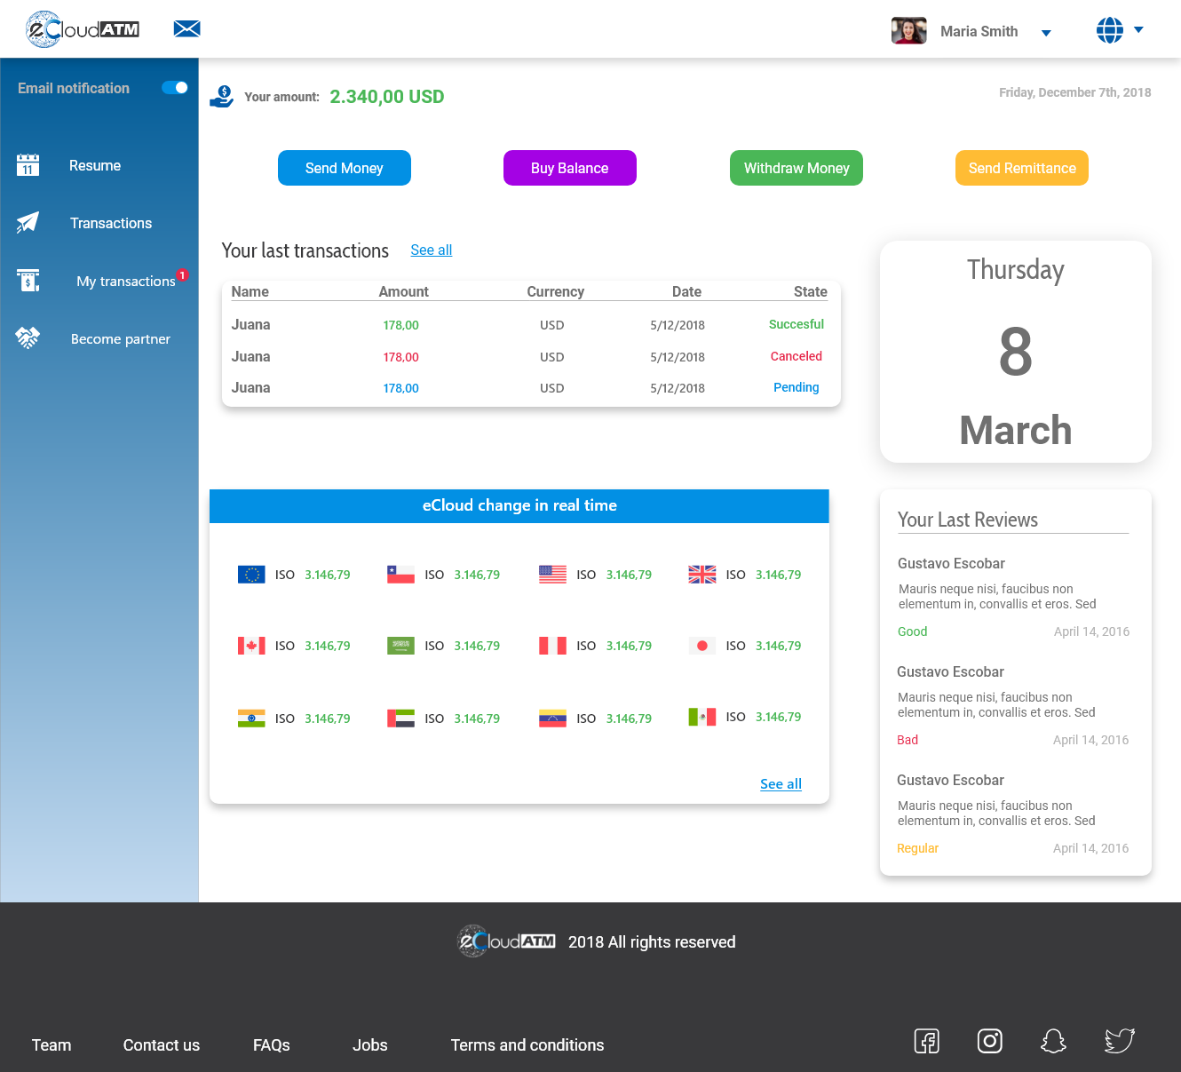Click the Name column header
Screen dimensions: 1181x1072
pyautogui.click(x=250, y=291)
